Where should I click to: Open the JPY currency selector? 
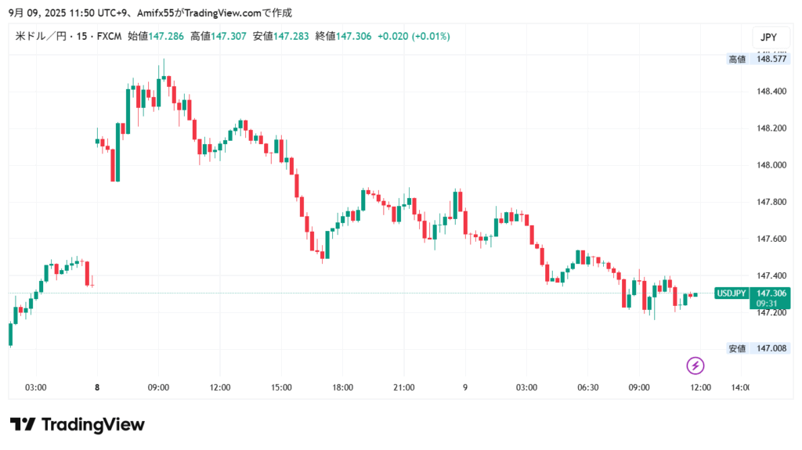pos(768,37)
